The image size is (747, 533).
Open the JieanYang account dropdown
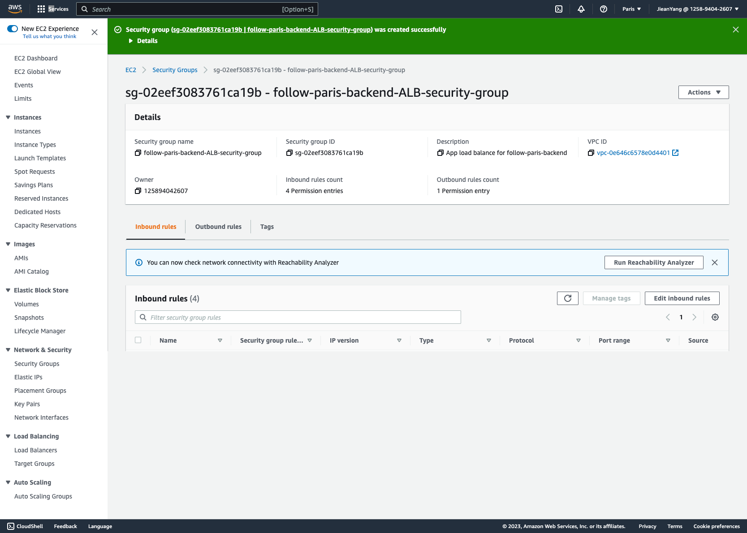(697, 9)
